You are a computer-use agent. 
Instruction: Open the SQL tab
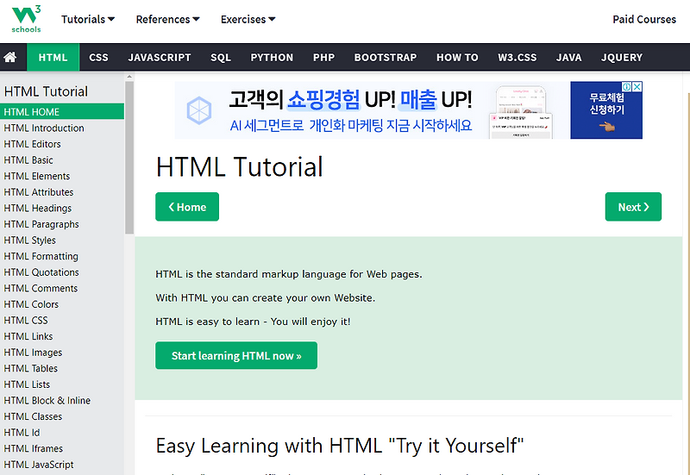pos(221,57)
